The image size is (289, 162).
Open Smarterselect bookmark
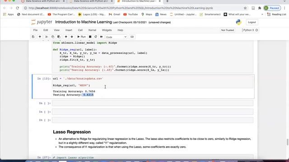point(210,14)
